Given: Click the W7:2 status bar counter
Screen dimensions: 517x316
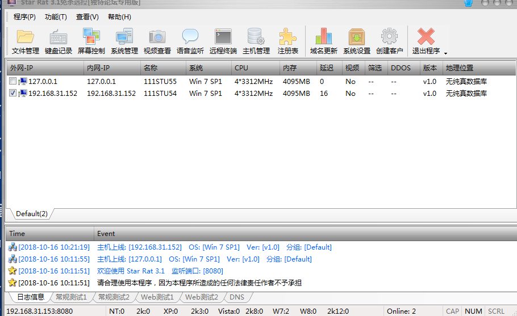Looking at the screenshot, I should pyautogui.click(x=281, y=311).
